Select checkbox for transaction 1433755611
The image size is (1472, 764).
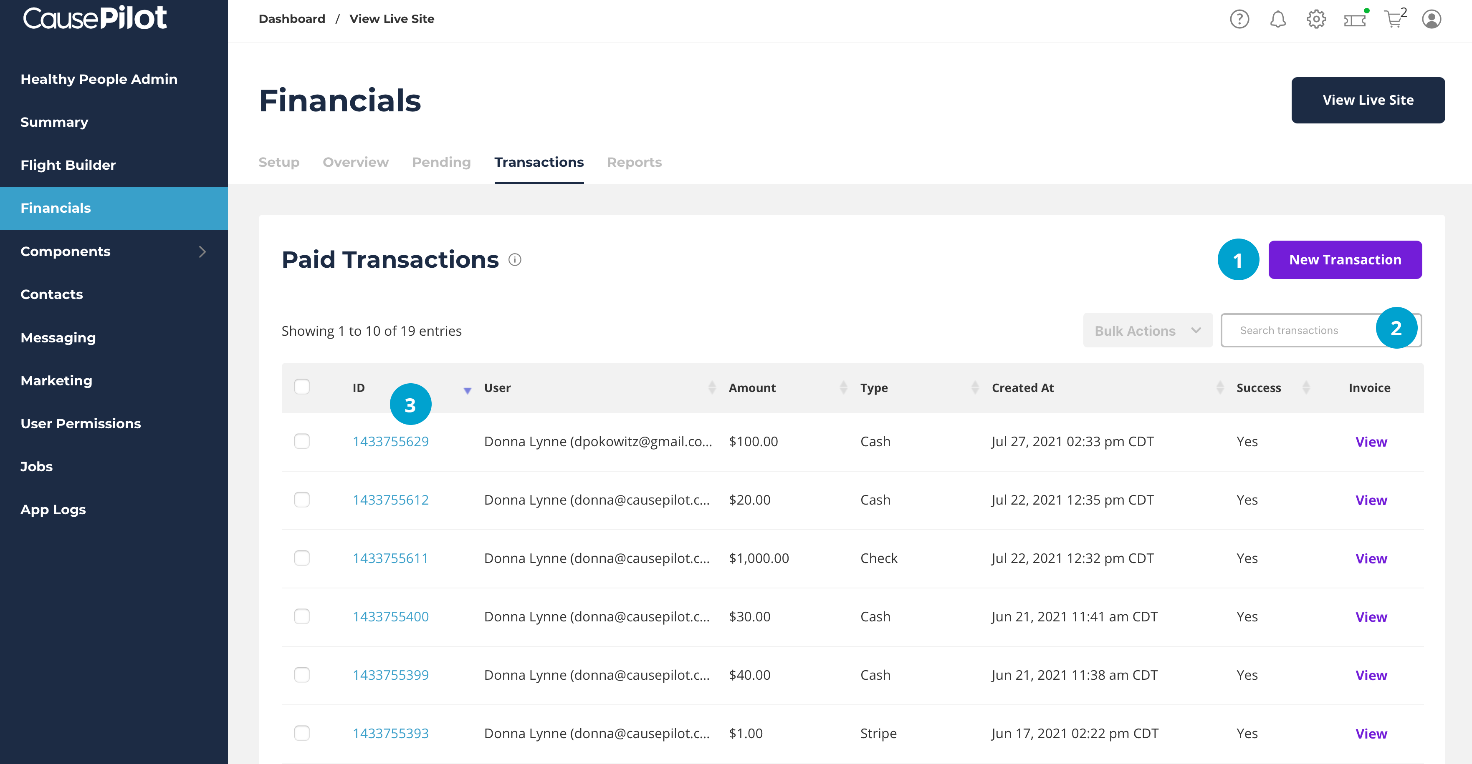coord(302,558)
